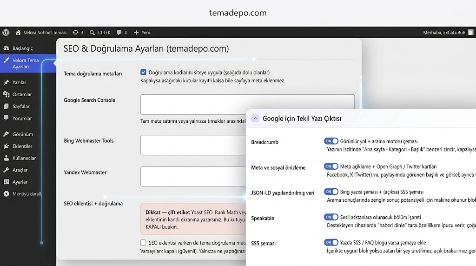Click the Yorumlar comment icon
Viewport: 476px width, 266px height.
coord(7,118)
